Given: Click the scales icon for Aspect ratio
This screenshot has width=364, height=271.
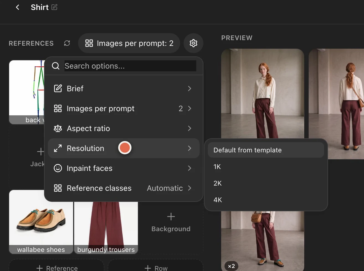Looking at the screenshot, I should point(58,128).
